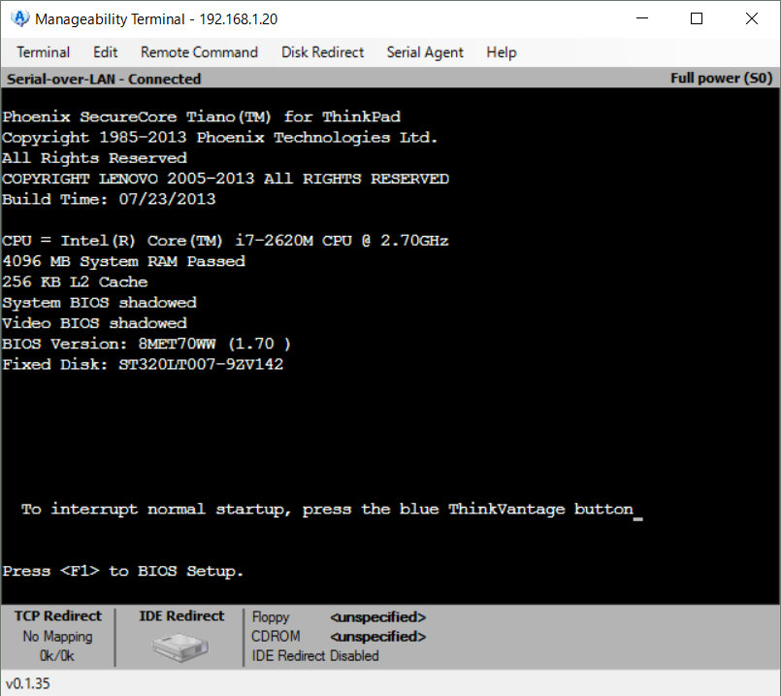Viewport: 781px width, 696px height.
Task: Click the Manageability Terminal app icon
Action: point(19,18)
